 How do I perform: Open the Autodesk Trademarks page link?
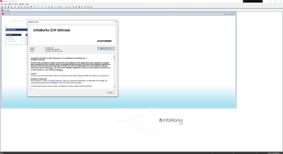click(x=57, y=81)
